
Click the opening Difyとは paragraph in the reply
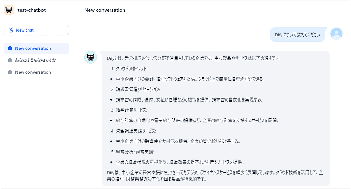coord(193,58)
